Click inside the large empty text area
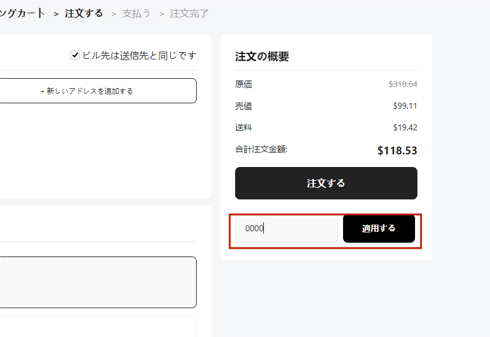The image size is (490, 337). pos(98,282)
